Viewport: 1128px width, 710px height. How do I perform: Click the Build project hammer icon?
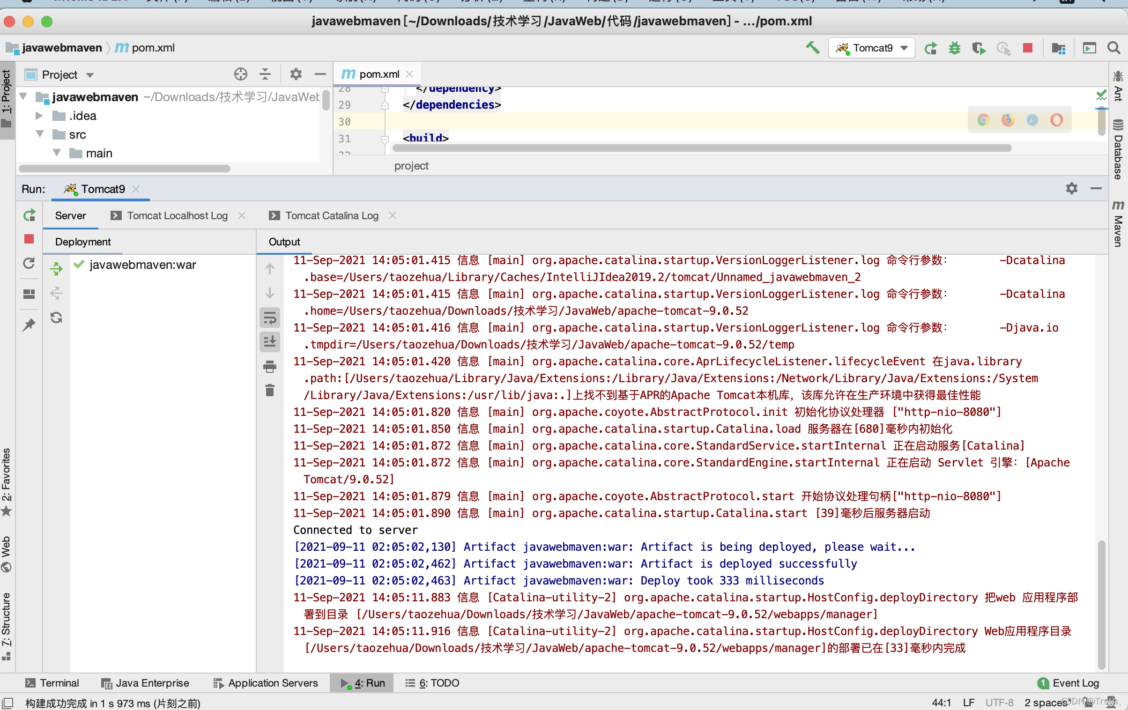(x=813, y=48)
